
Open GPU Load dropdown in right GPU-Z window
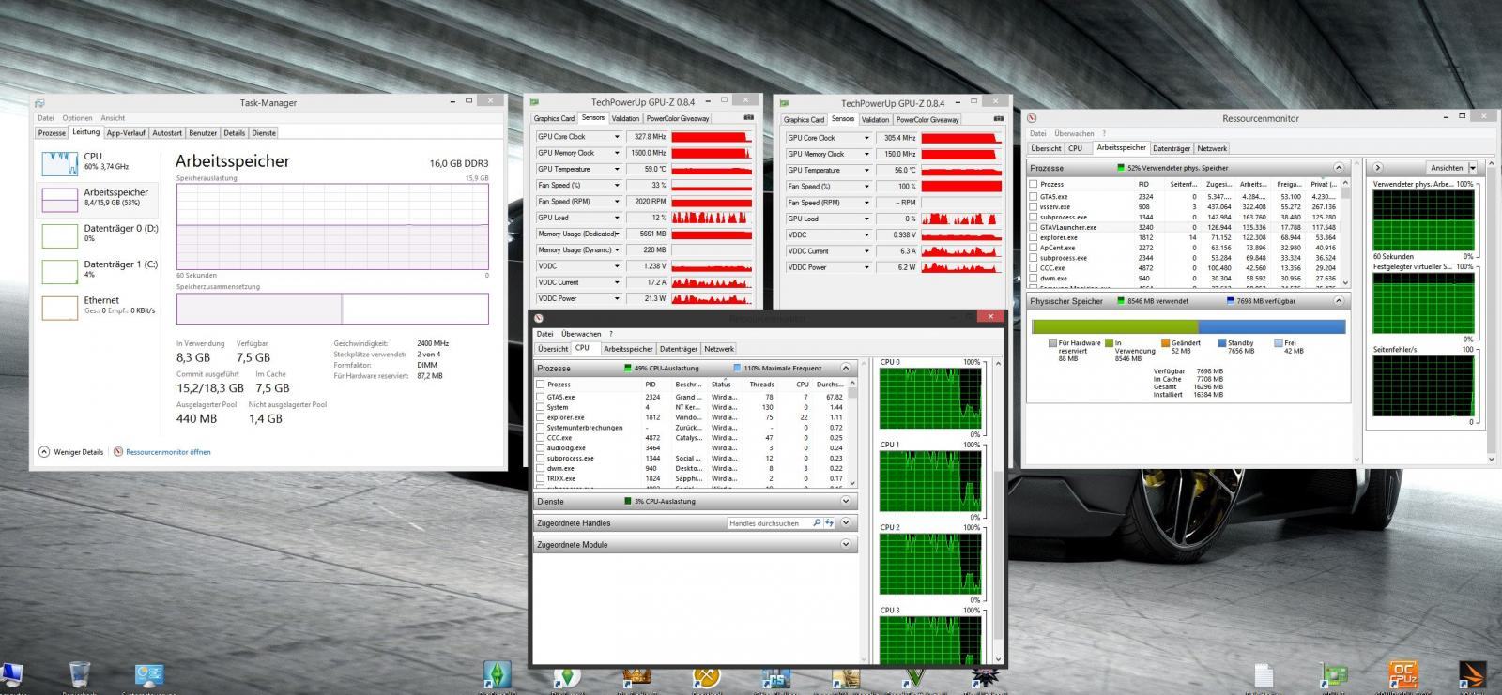tap(866, 219)
